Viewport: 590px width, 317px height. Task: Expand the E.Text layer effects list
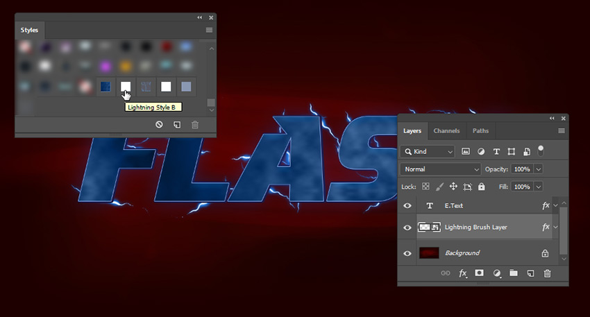tap(556, 206)
